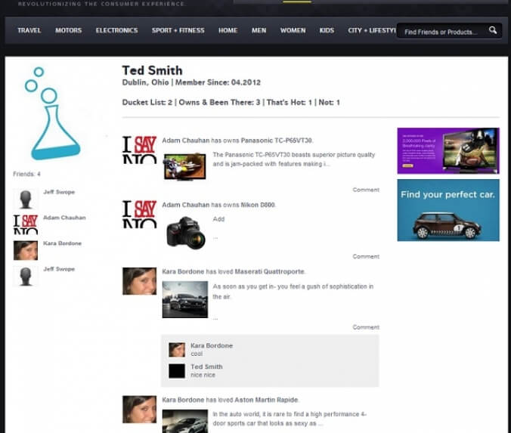The image size is (511, 433).
Task: Click first Jeff Swope silhouette avatar
Action: (x=26, y=199)
